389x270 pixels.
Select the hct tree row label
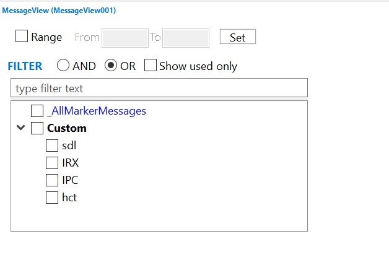click(69, 198)
